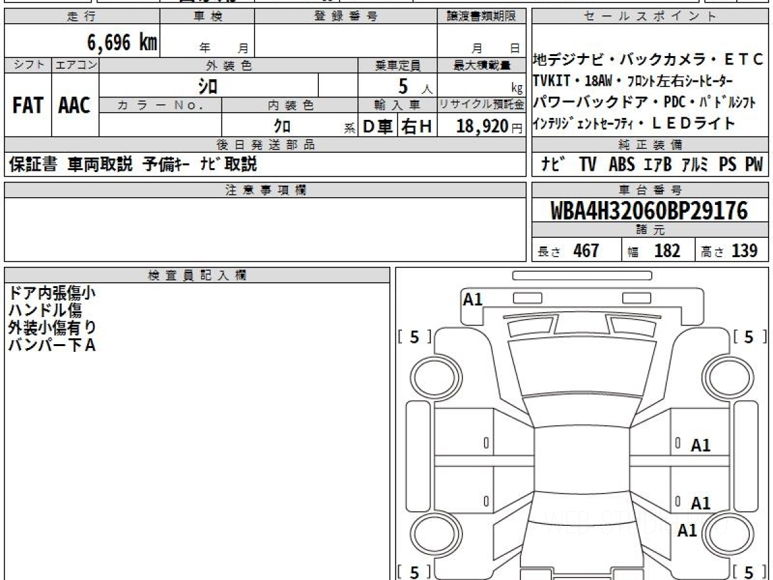
Task: Click the 乗車定員 header cell
Action: pos(397,65)
